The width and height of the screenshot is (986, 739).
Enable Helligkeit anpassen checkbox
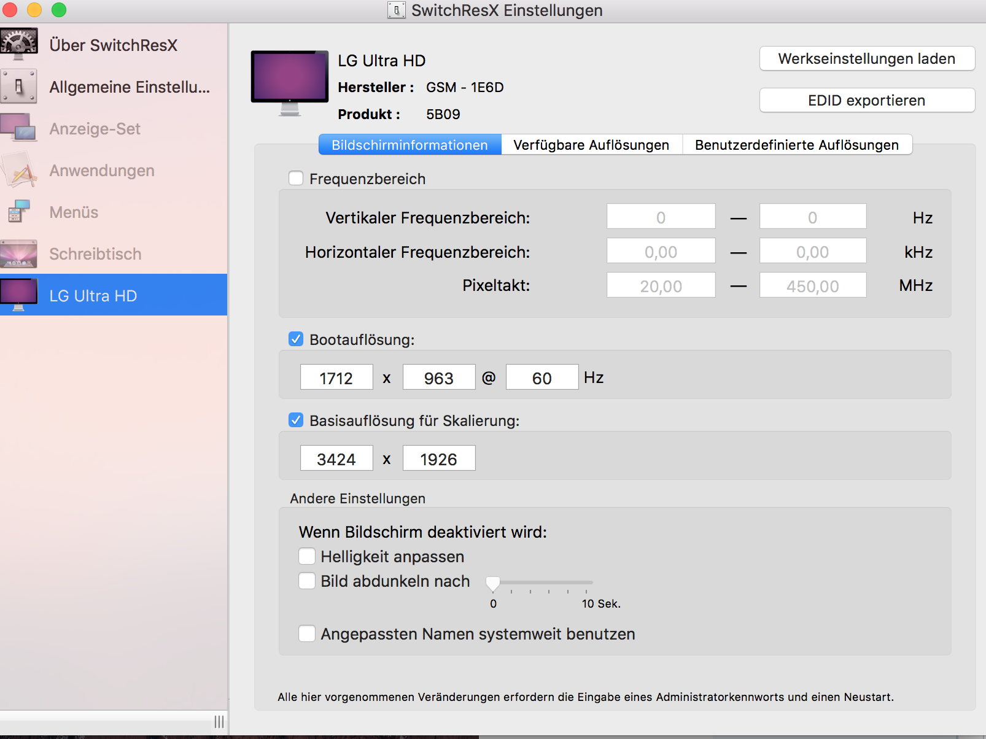tap(307, 556)
